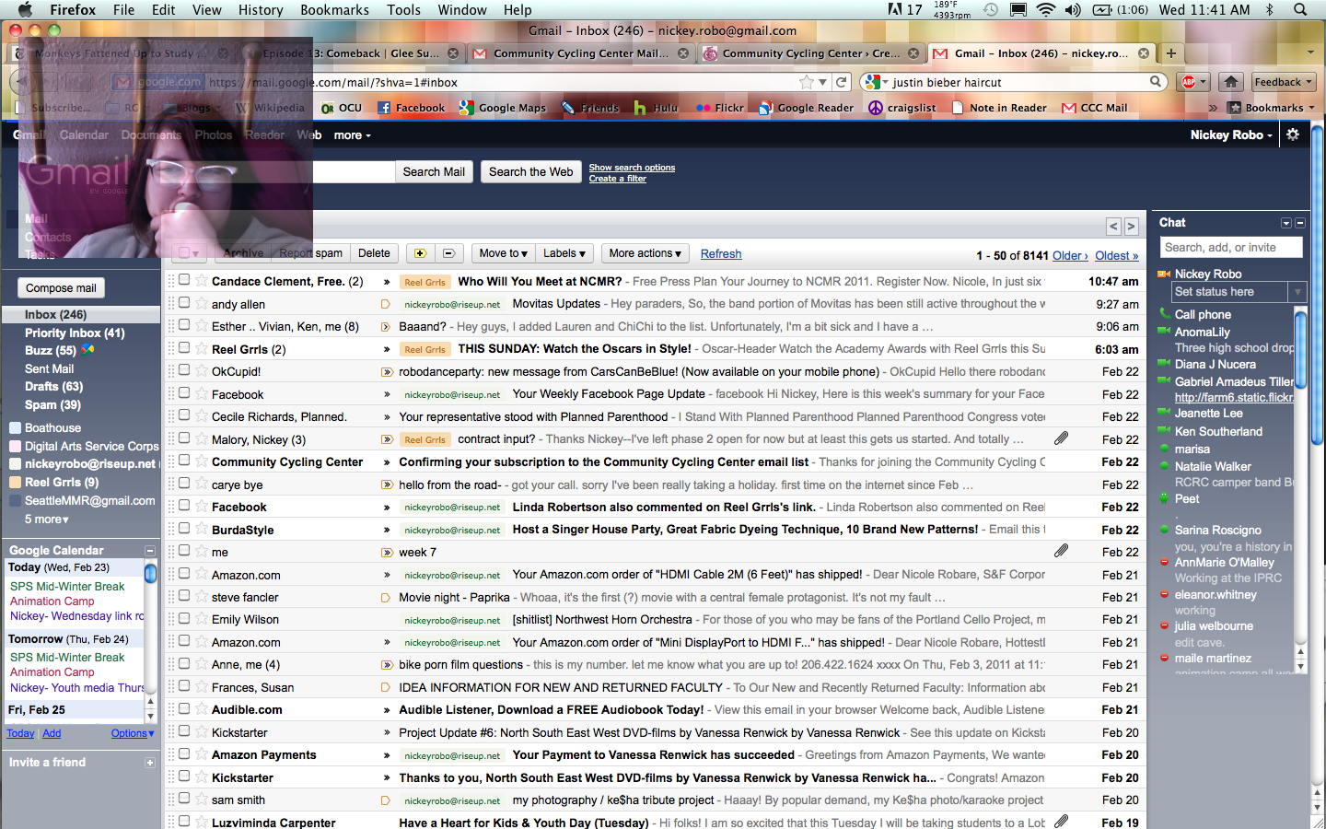Star the andy allen email
The height and width of the screenshot is (829, 1326).
[202, 304]
